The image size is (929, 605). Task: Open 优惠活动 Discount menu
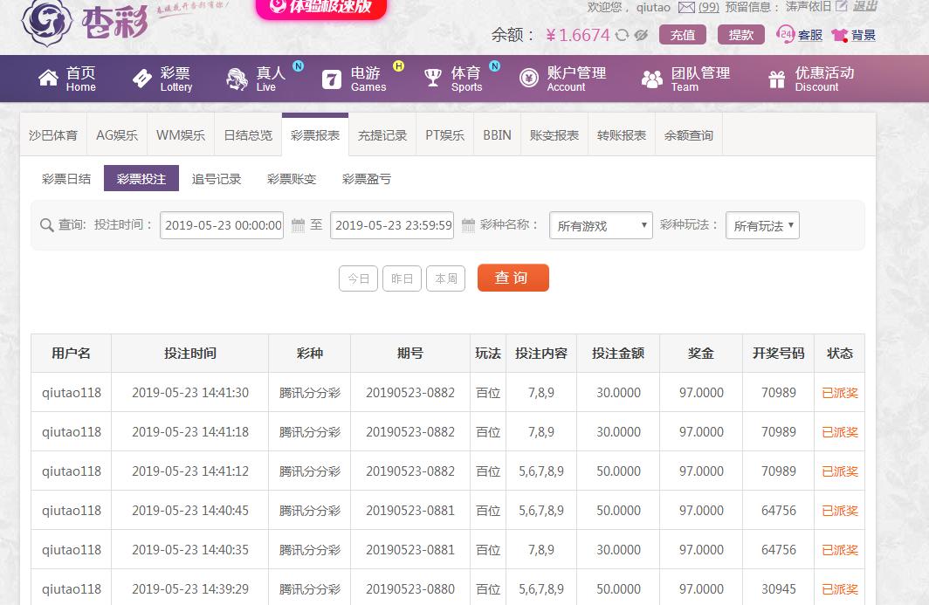[x=811, y=79]
